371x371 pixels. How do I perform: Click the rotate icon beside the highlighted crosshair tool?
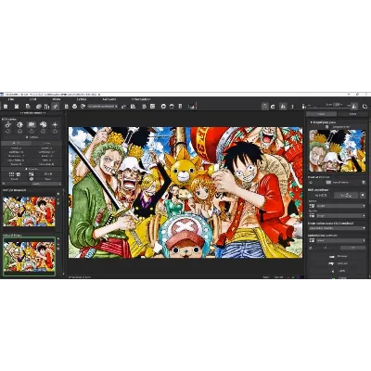(x=273, y=107)
